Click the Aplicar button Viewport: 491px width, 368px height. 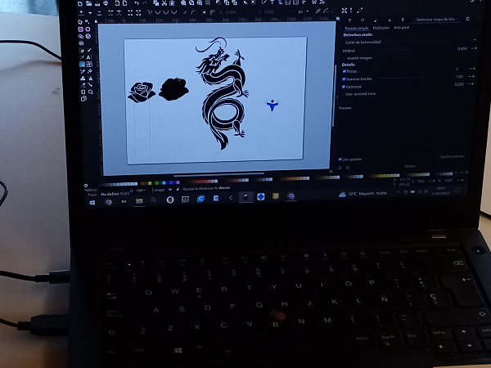coord(410,166)
